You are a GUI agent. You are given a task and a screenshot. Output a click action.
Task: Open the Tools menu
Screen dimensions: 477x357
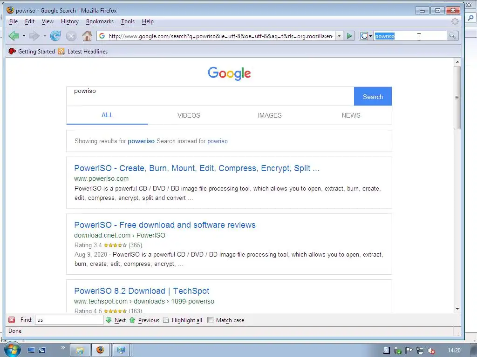pyautogui.click(x=128, y=21)
